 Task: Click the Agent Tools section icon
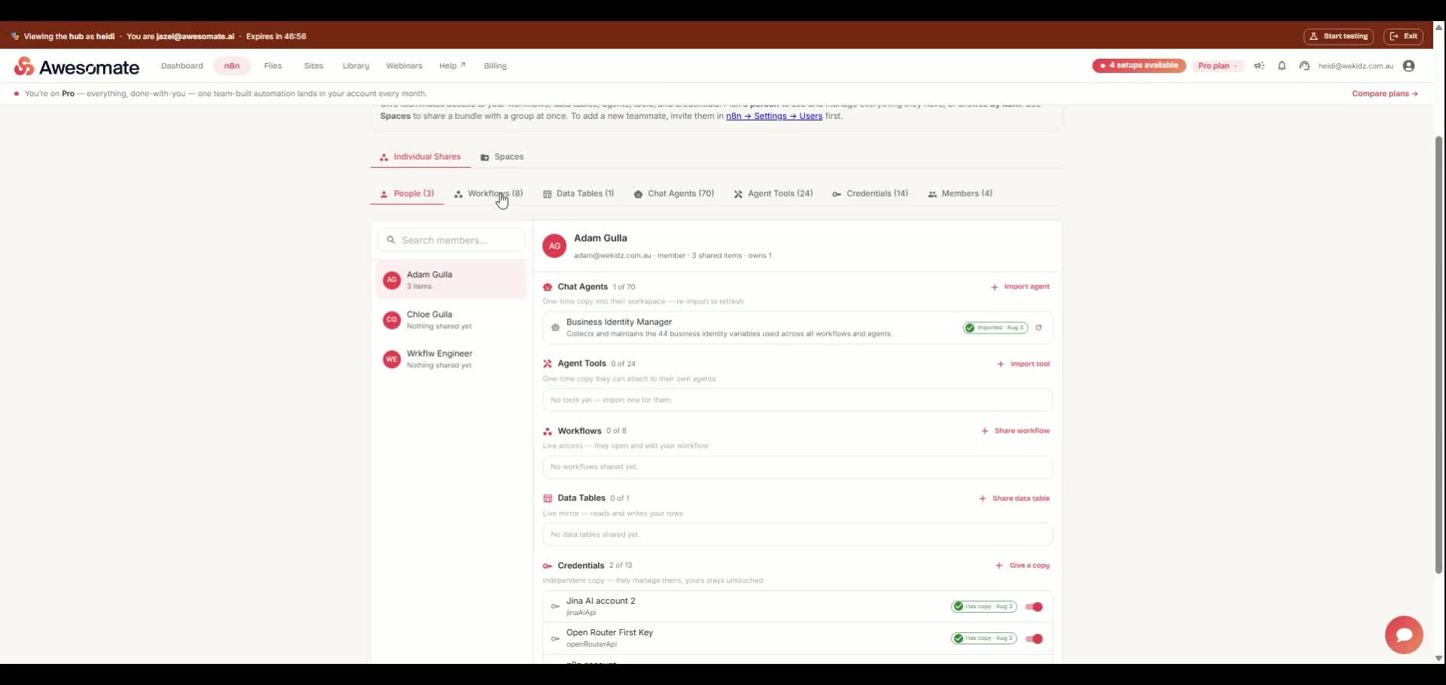point(548,364)
